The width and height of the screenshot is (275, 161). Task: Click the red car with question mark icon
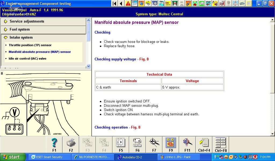pyautogui.click(x=216, y=3)
